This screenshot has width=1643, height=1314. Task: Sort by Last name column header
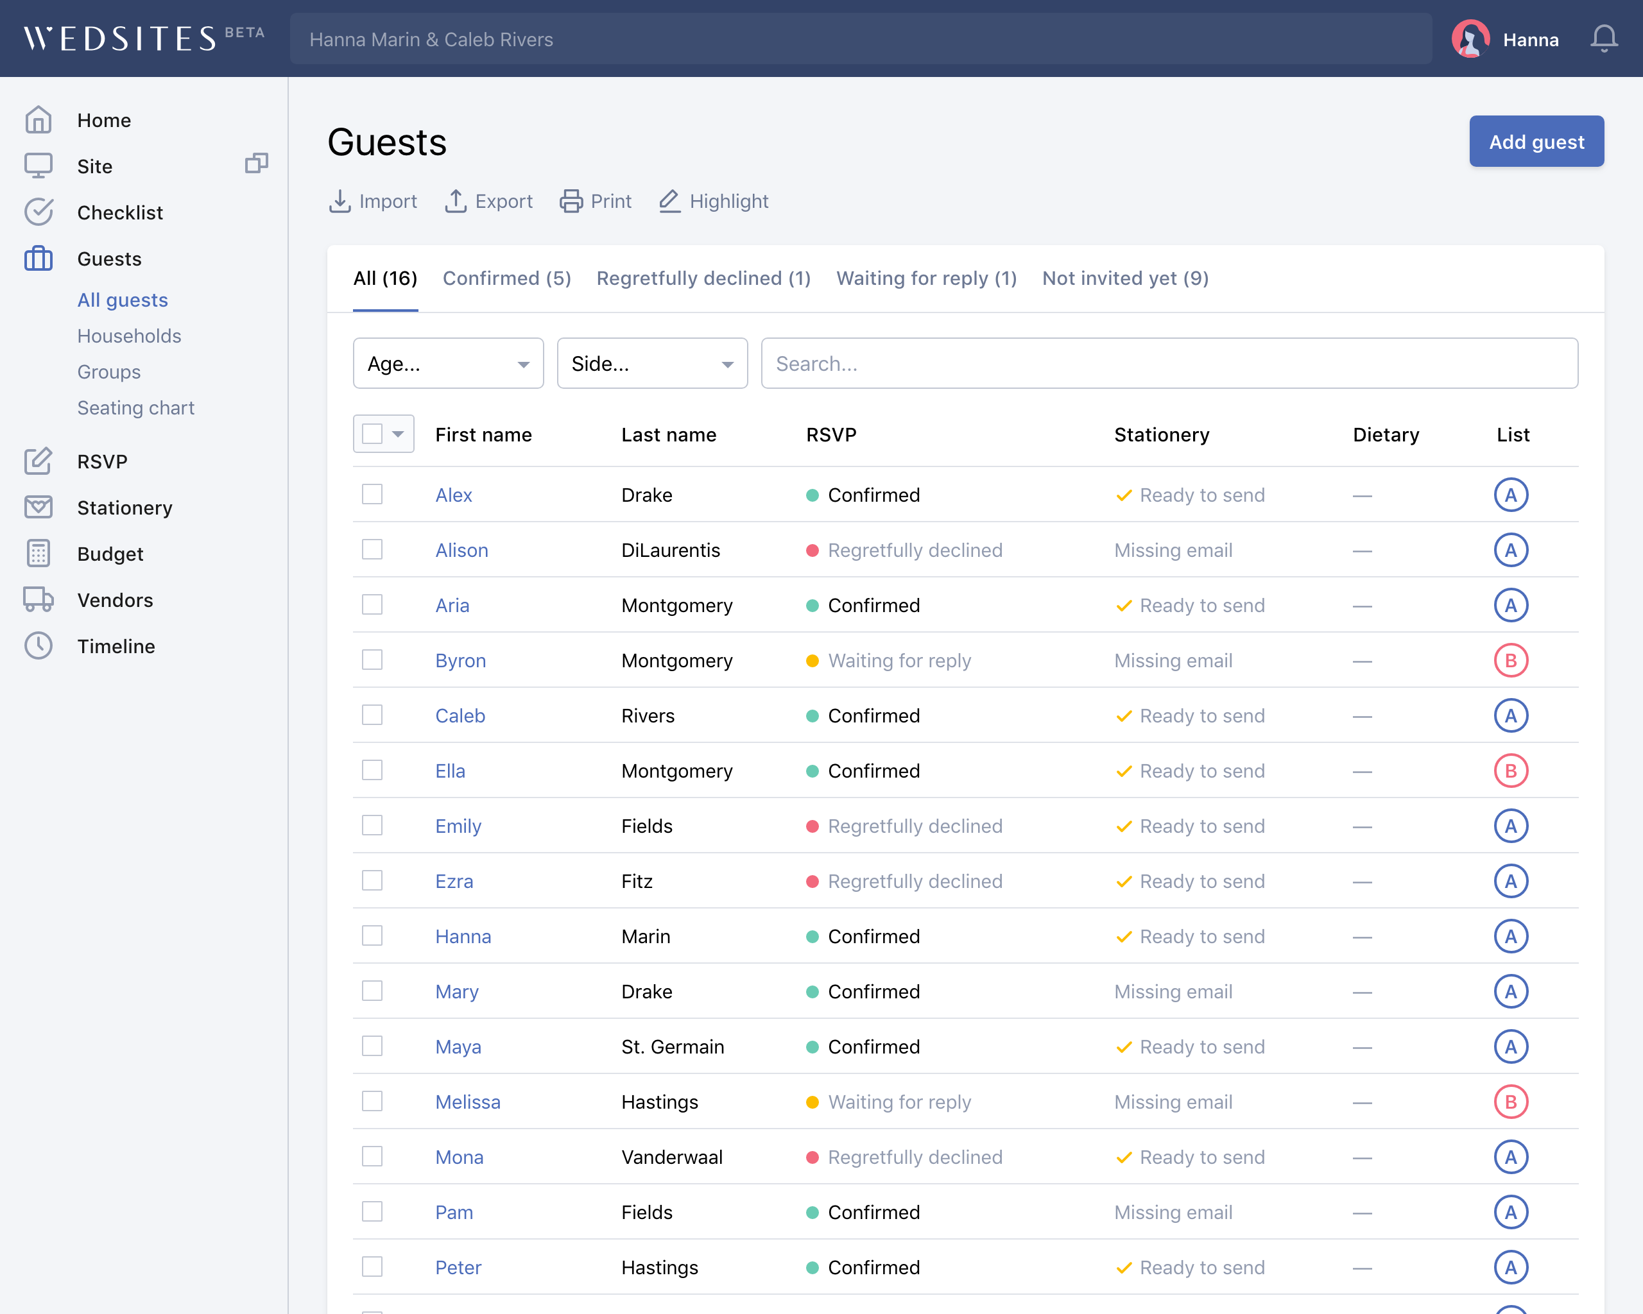(x=668, y=434)
